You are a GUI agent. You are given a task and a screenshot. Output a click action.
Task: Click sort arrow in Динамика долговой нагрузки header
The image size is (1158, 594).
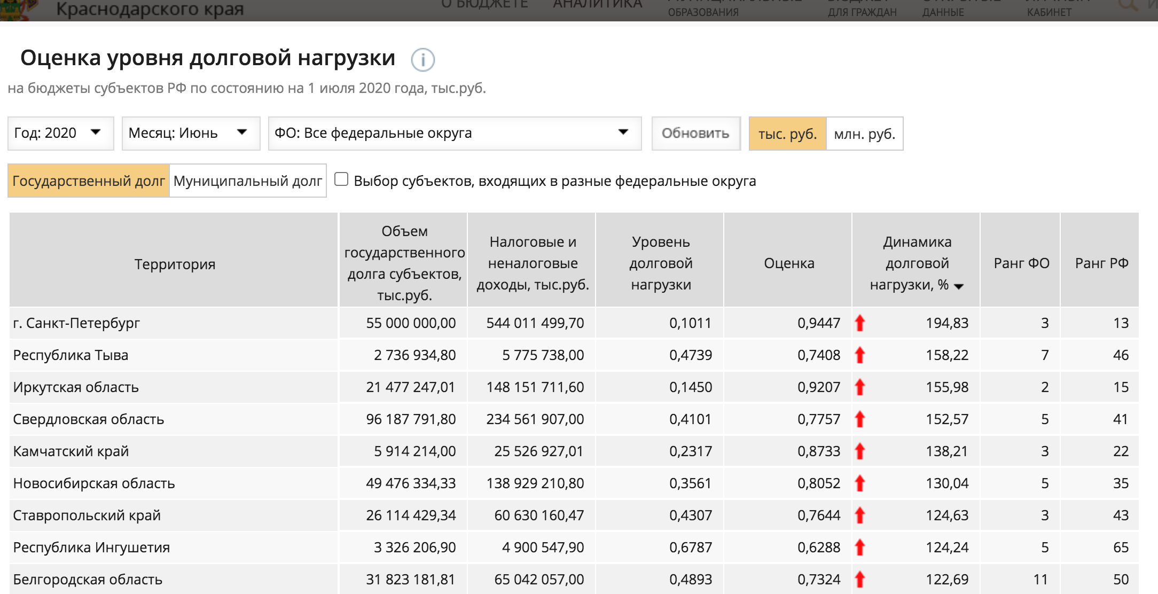[x=959, y=286]
